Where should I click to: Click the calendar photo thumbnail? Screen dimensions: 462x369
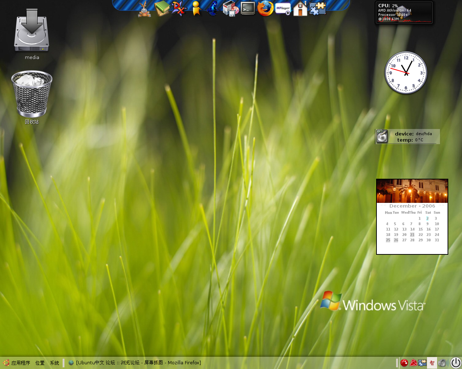pyautogui.click(x=412, y=191)
